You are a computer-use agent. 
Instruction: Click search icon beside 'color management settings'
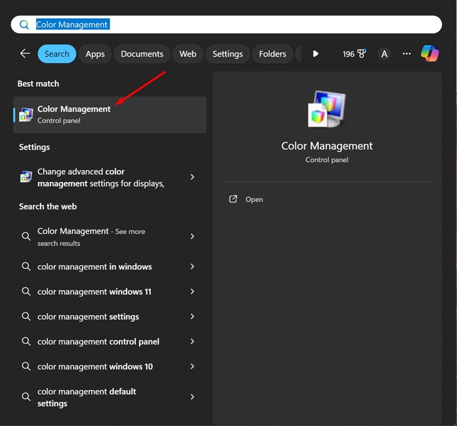click(26, 316)
